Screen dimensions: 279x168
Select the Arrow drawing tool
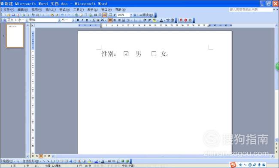[48, 161]
